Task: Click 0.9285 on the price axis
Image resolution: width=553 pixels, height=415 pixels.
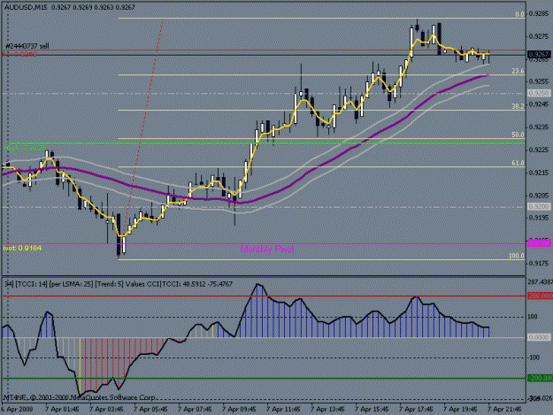Action: [x=539, y=14]
